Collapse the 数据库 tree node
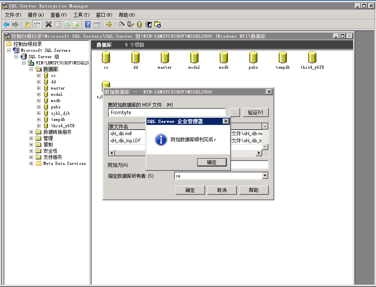Image resolution: width=376 pixels, height=287 pixels. (x=31, y=69)
